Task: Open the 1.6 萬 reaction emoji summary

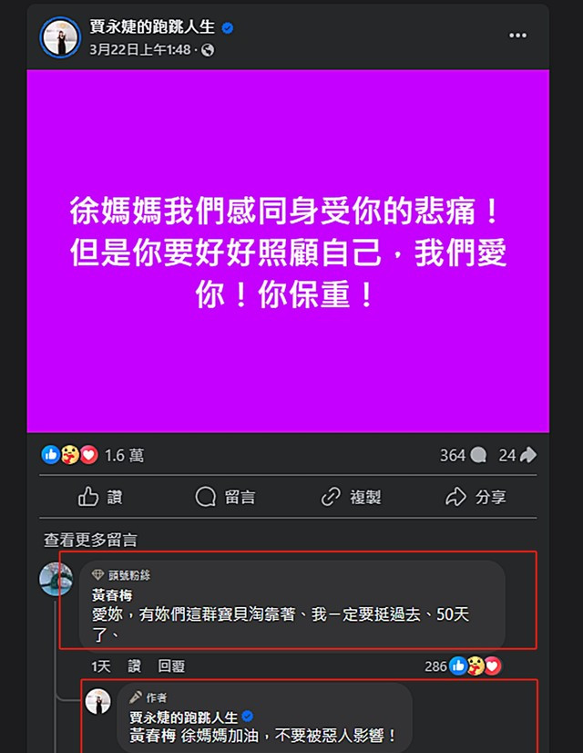Action: pyautogui.click(x=92, y=455)
